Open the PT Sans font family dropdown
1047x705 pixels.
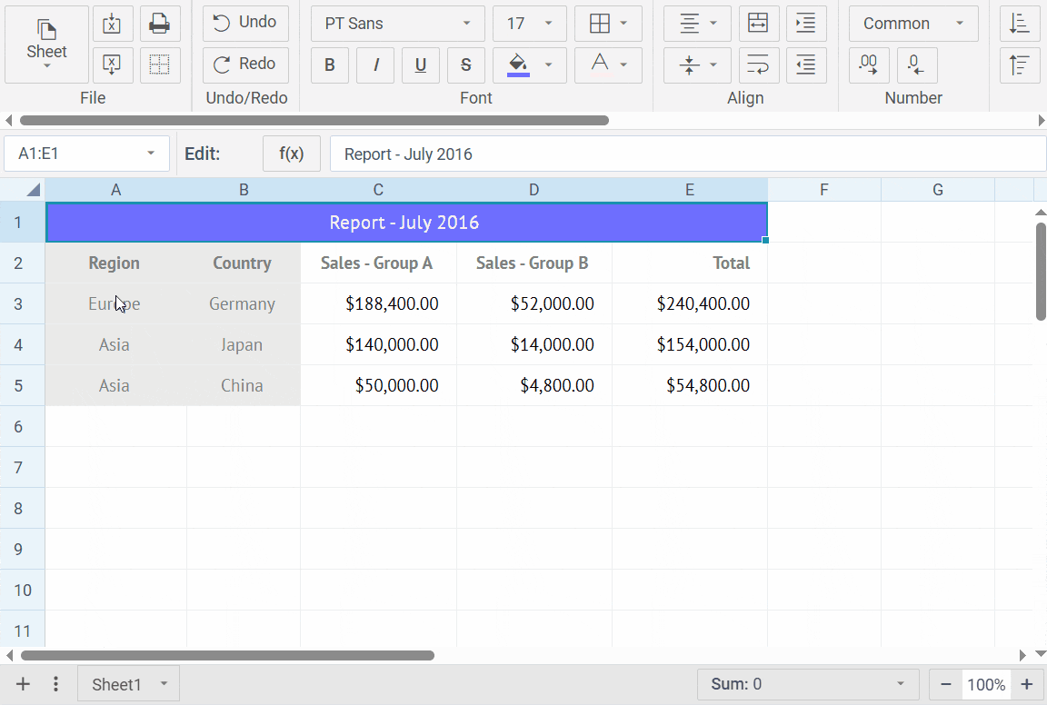397,24
